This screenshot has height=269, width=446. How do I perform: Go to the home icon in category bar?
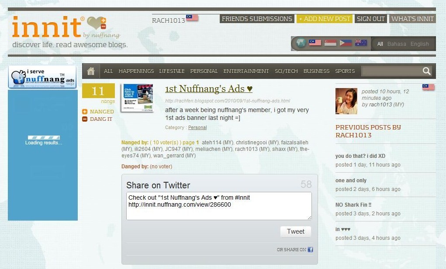[91, 71]
